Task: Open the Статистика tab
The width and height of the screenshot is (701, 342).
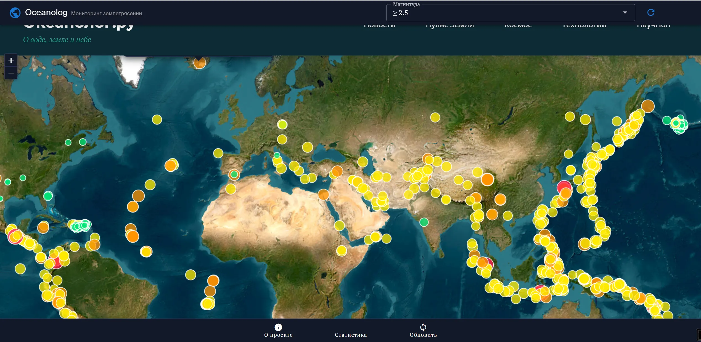Action: click(x=351, y=331)
